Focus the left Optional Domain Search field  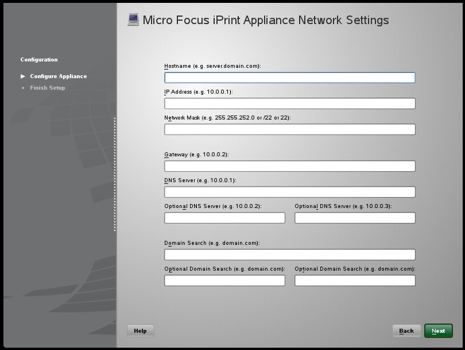pos(224,280)
